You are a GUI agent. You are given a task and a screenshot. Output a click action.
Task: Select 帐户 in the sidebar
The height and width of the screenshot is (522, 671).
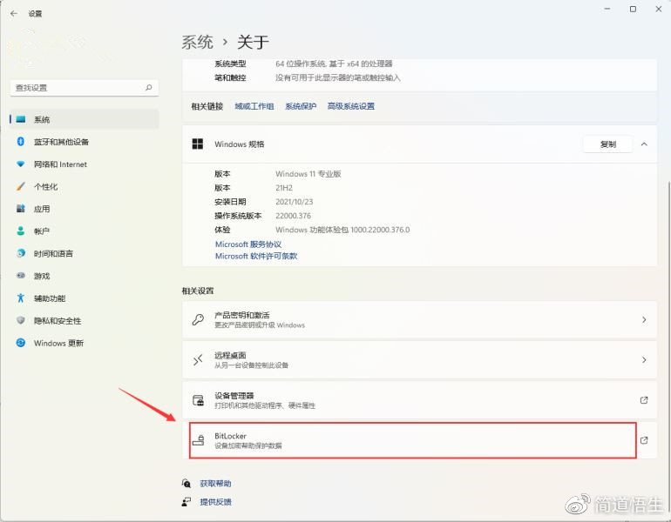(84, 231)
